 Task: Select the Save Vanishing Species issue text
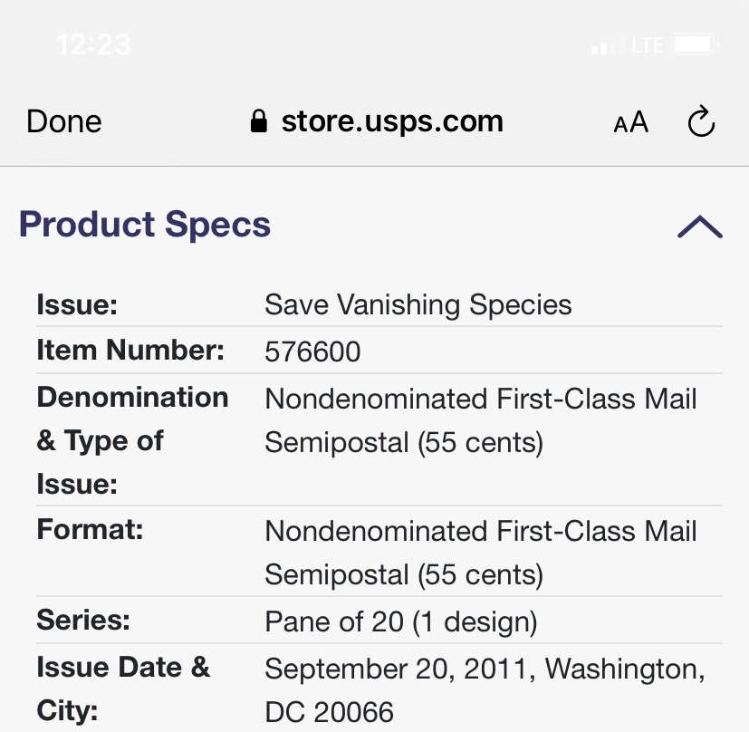click(418, 304)
